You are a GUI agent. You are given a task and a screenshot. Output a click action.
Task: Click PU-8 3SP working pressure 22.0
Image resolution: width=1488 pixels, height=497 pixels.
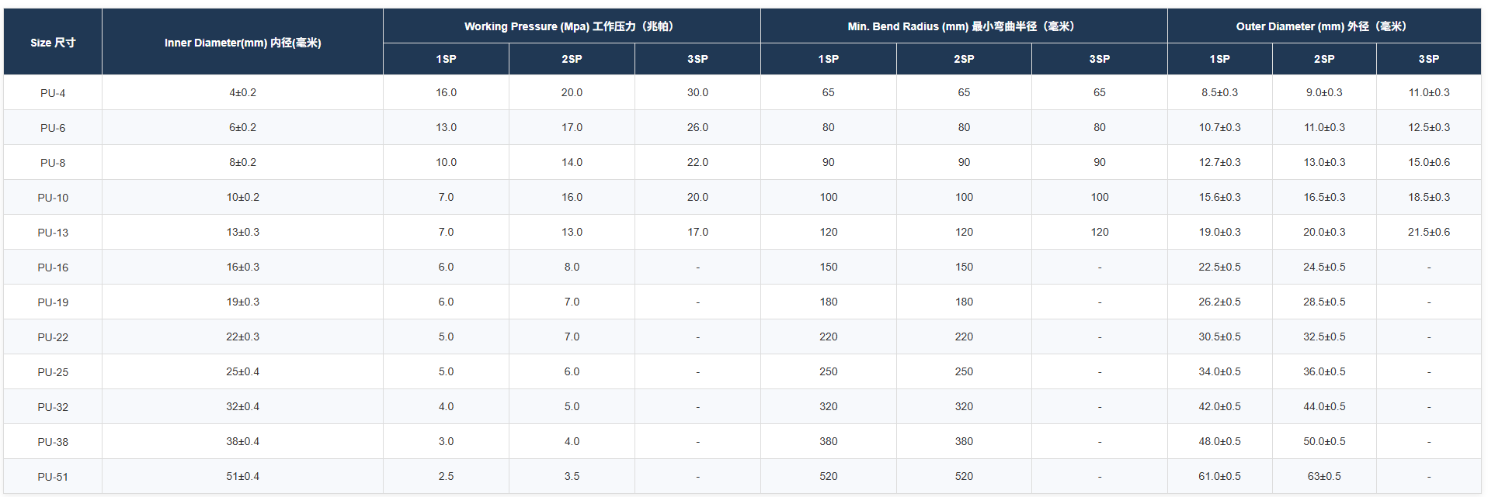[x=697, y=162]
